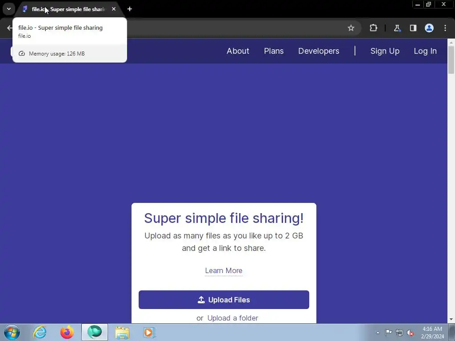The image size is (455, 341).
Task: Go back using the back arrow
Action: pyautogui.click(x=10, y=28)
